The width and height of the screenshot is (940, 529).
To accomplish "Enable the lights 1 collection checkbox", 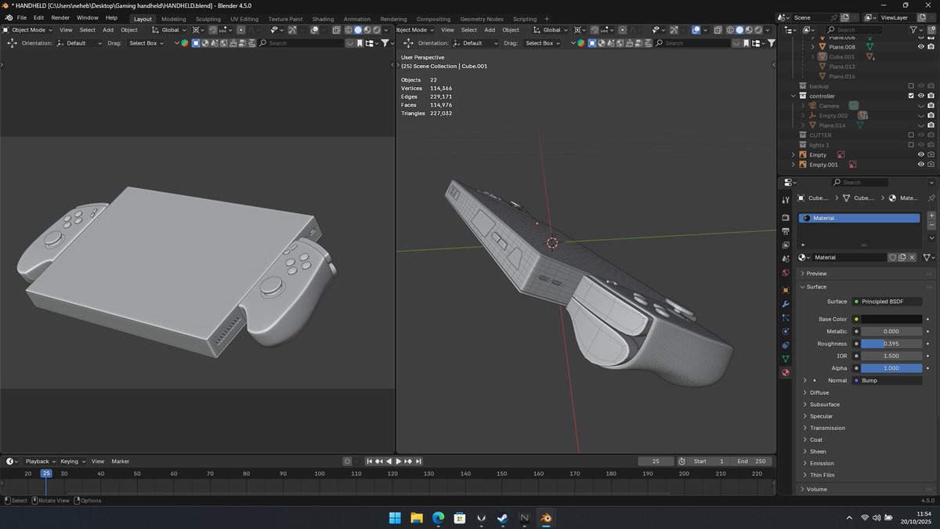I will pyautogui.click(x=911, y=145).
